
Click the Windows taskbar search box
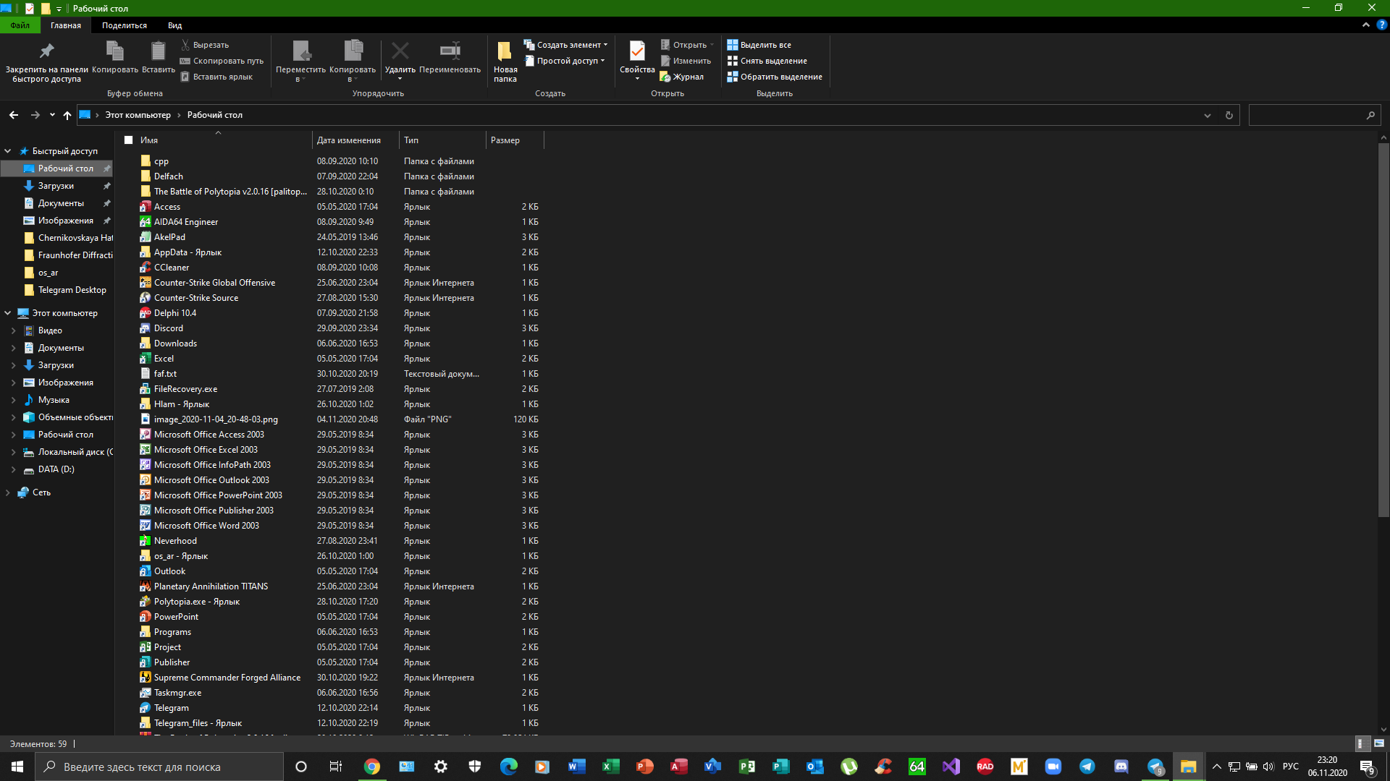[159, 767]
